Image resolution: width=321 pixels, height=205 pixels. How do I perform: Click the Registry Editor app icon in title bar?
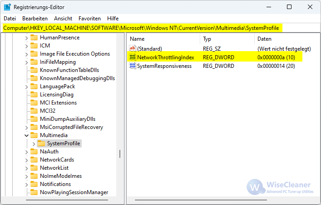pos(7,7)
